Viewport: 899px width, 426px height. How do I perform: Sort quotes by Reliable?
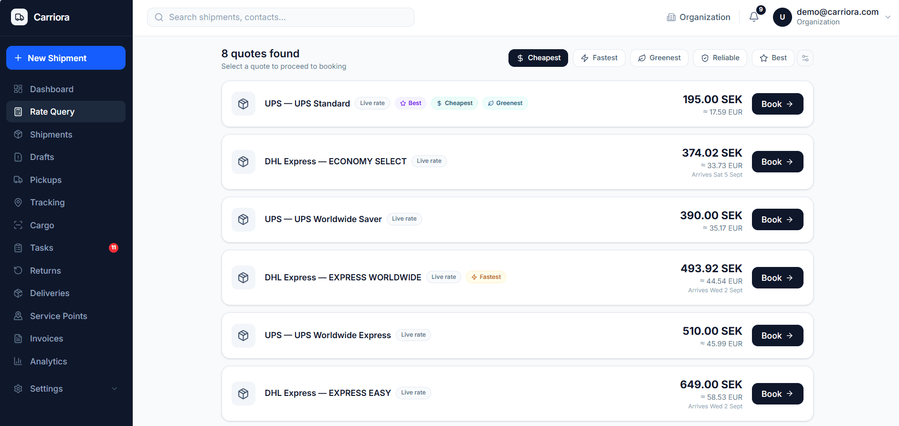click(720, 58)
